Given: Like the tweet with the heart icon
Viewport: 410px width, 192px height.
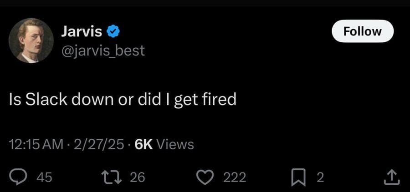Looking at the screenshot, I should (x=205, y=177).
